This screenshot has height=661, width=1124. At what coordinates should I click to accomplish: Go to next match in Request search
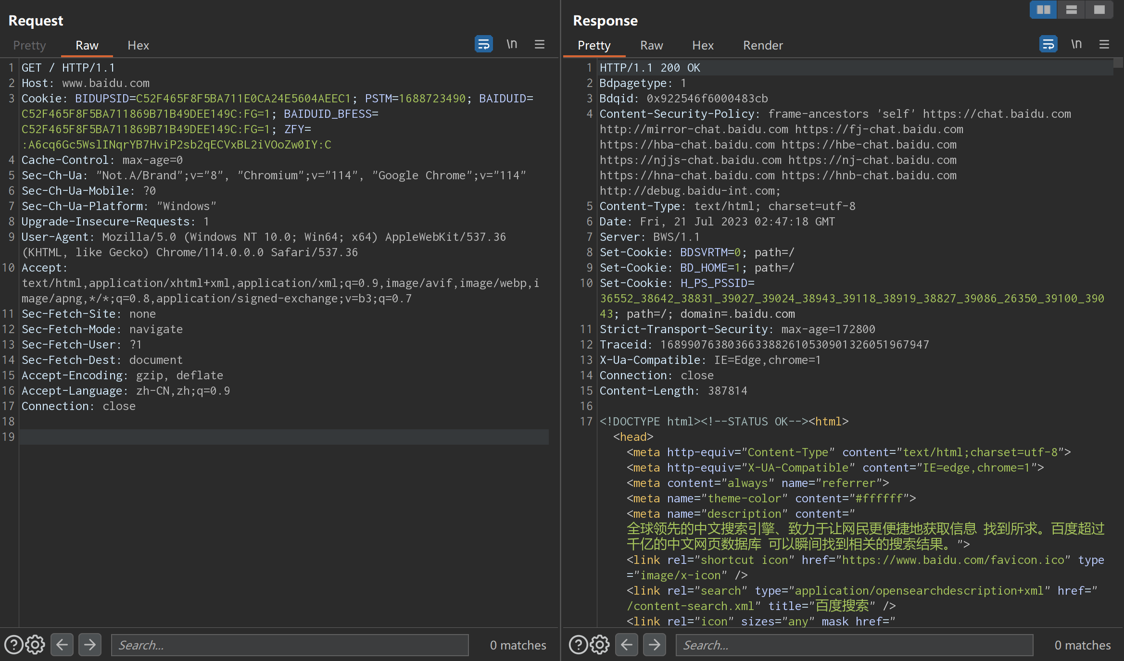pyautogui.click(x=90, y=645)
